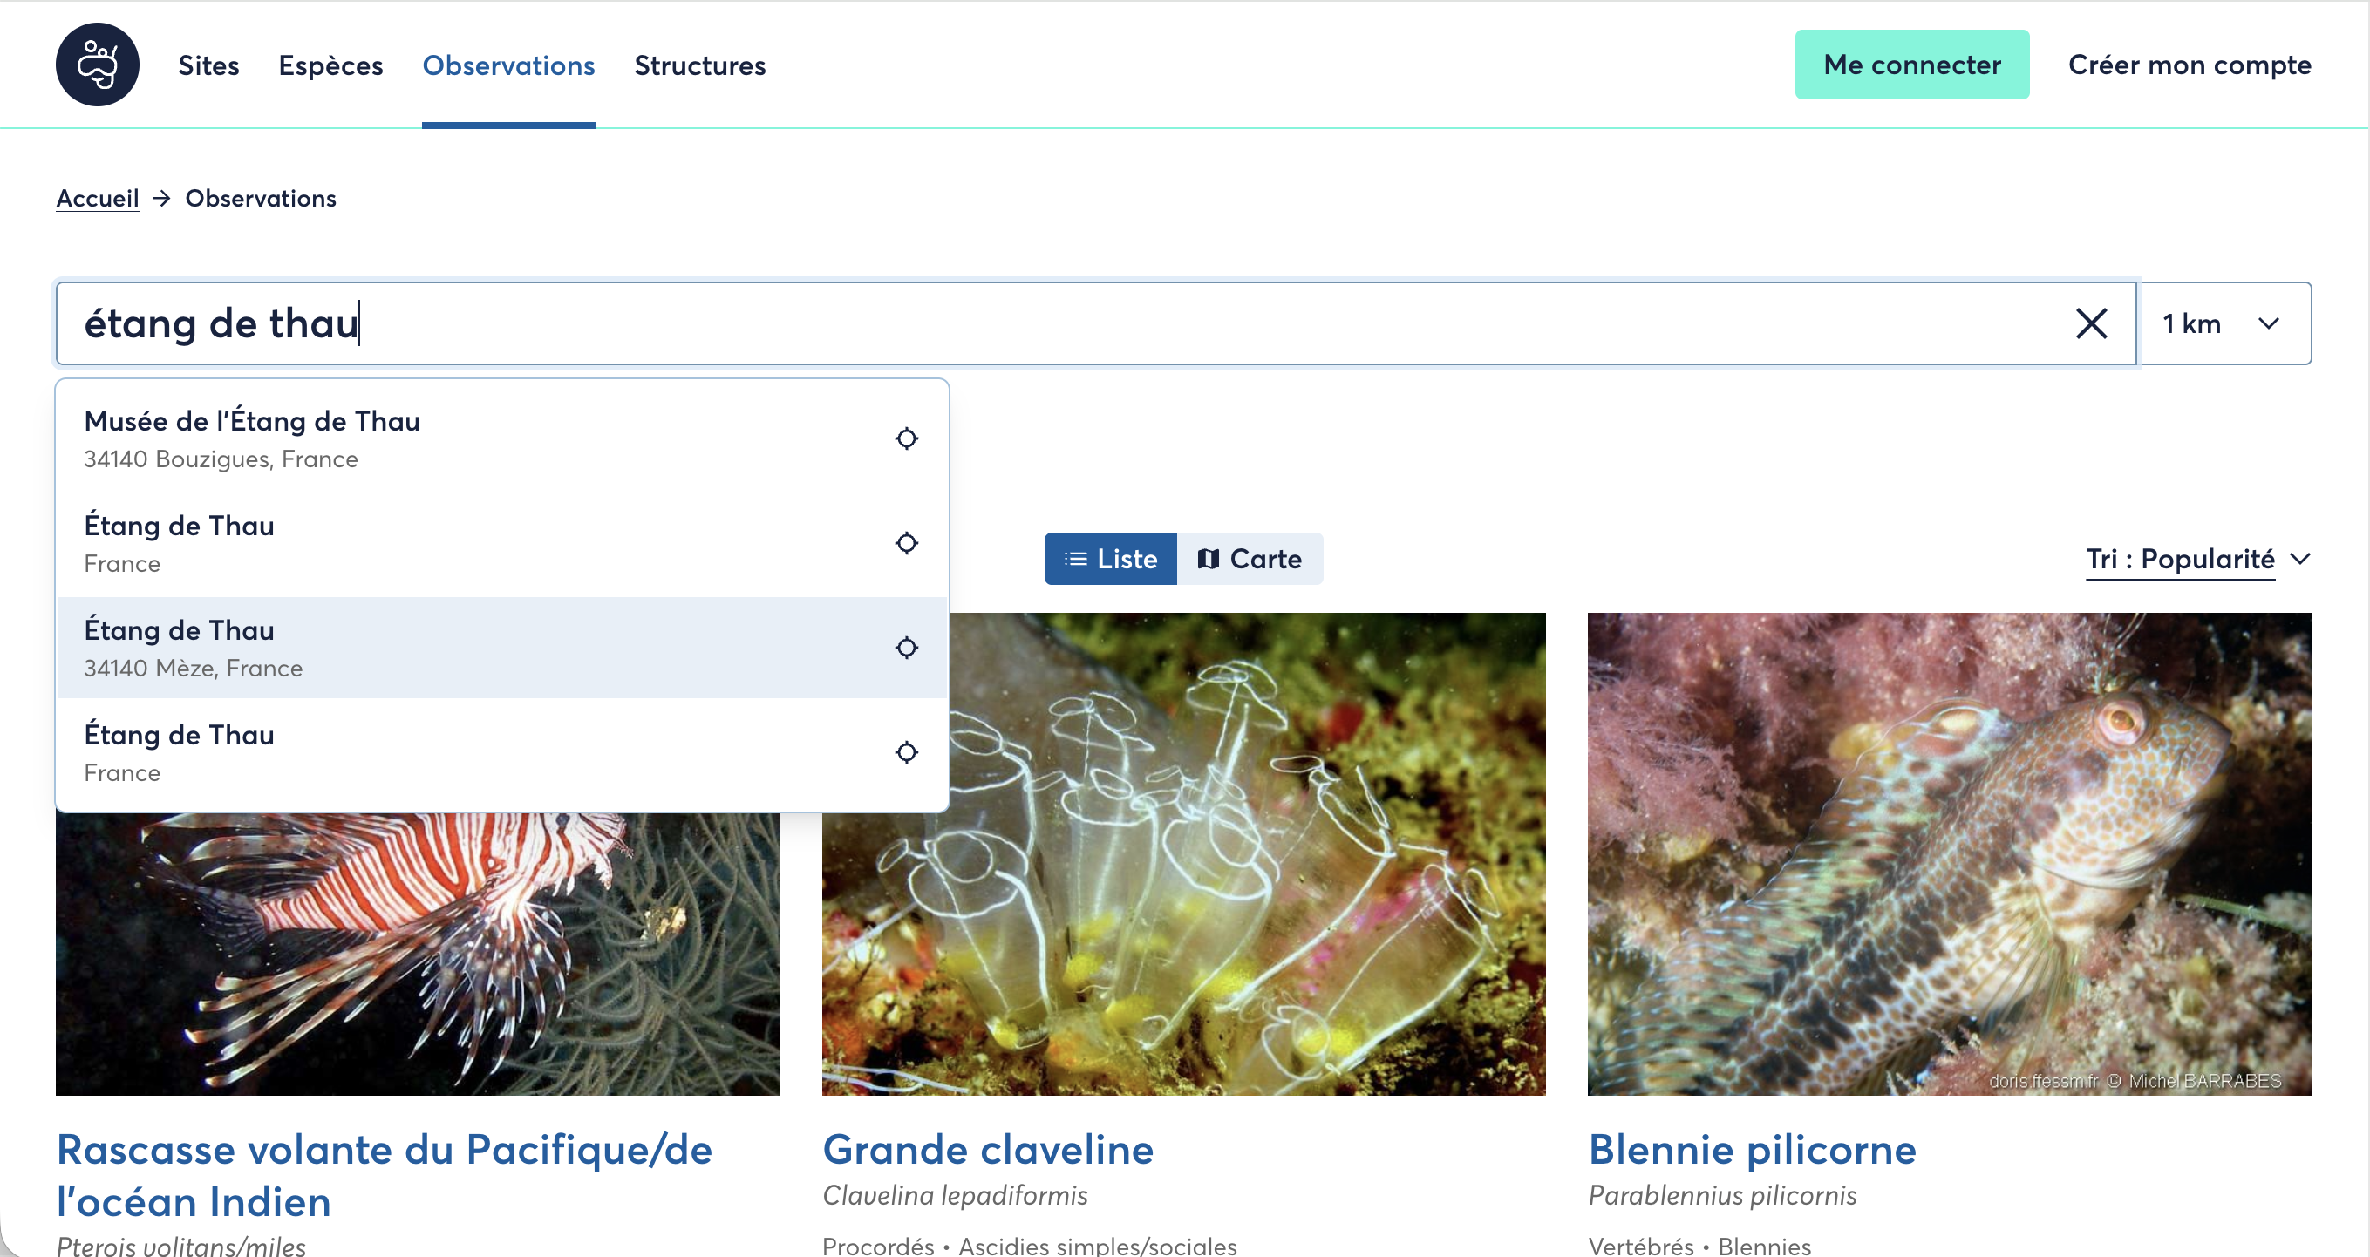2370x1257 pixels.
Task: Open the Sites menu item
Action: pyautogui.click(x=209, y=65)
